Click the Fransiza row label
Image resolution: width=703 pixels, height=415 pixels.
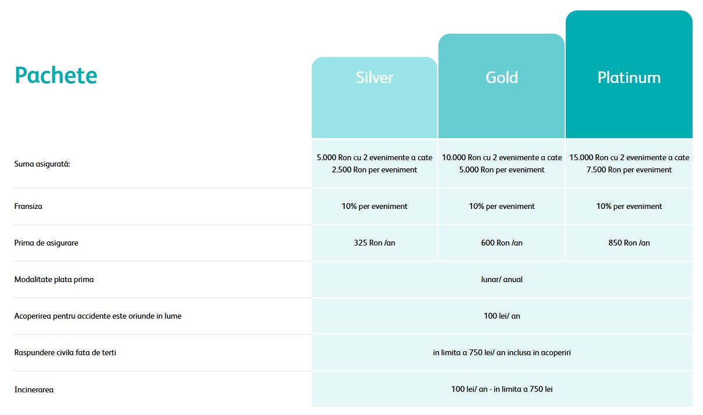pyautogui.click(x=28, y=207)
